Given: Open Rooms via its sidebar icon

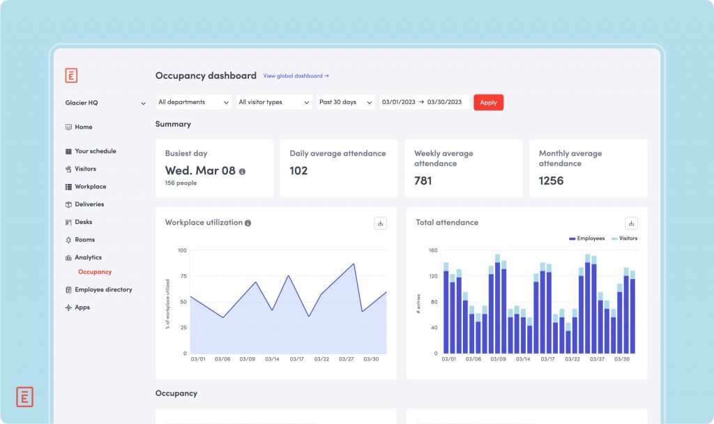Looking at the screenshot, I should tap(67, 239).
